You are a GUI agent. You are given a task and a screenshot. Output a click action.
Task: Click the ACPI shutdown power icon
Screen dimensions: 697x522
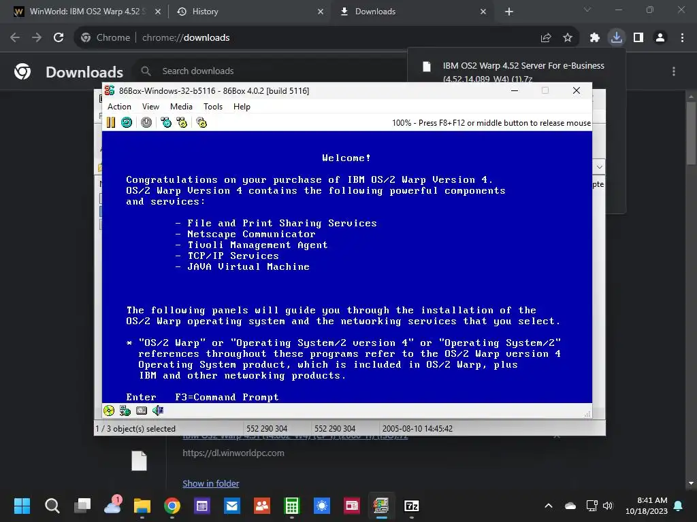tap(146, 122)
